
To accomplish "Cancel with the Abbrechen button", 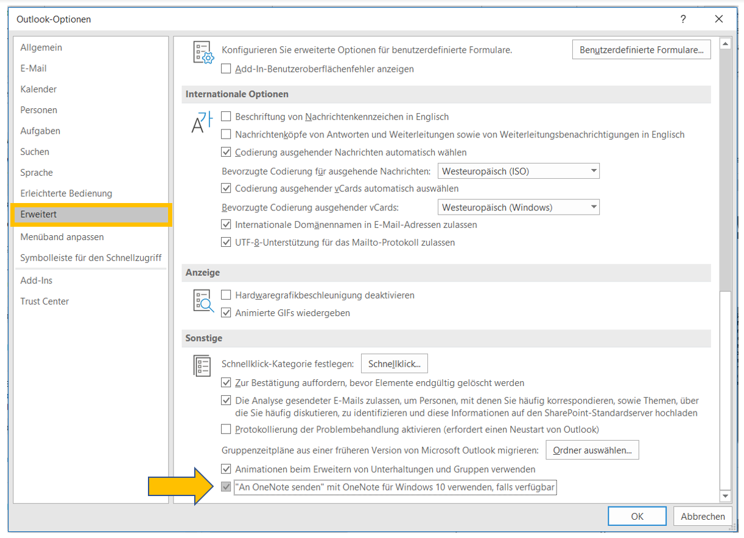I will 703,516.
